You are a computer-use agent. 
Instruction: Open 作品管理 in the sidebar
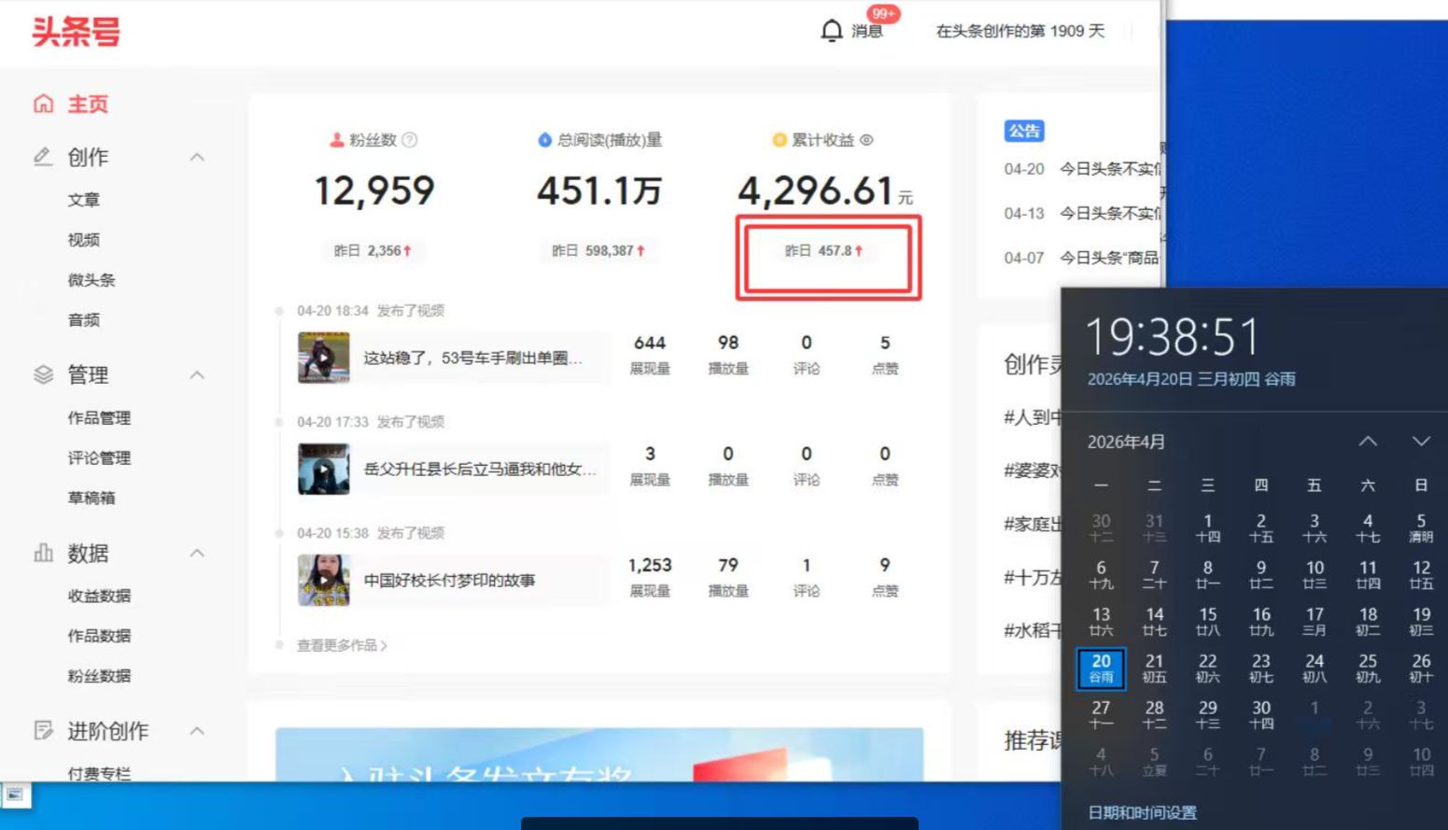(x=99, y=418)
